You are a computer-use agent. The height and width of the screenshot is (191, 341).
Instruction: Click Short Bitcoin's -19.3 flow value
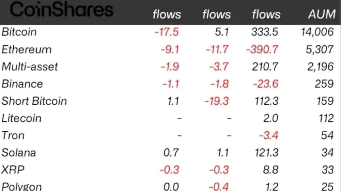coord(217,101)
